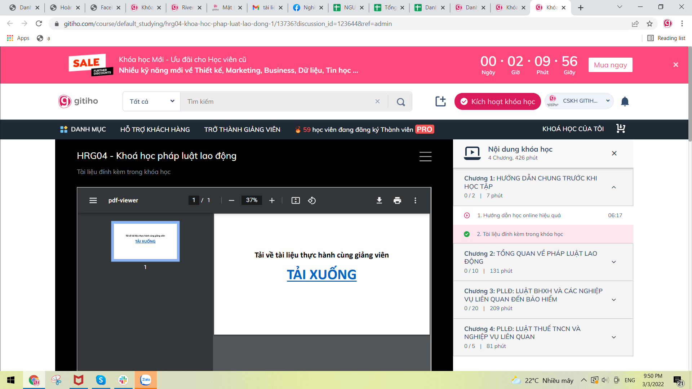Switch to the Gmail tài liệu tab
Viewport: 692px width, 389px height.
pos(267,8)
